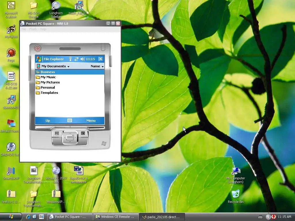Open WindowsXP zip archive icon
295x221 pixels.
(x=56, y=197)
